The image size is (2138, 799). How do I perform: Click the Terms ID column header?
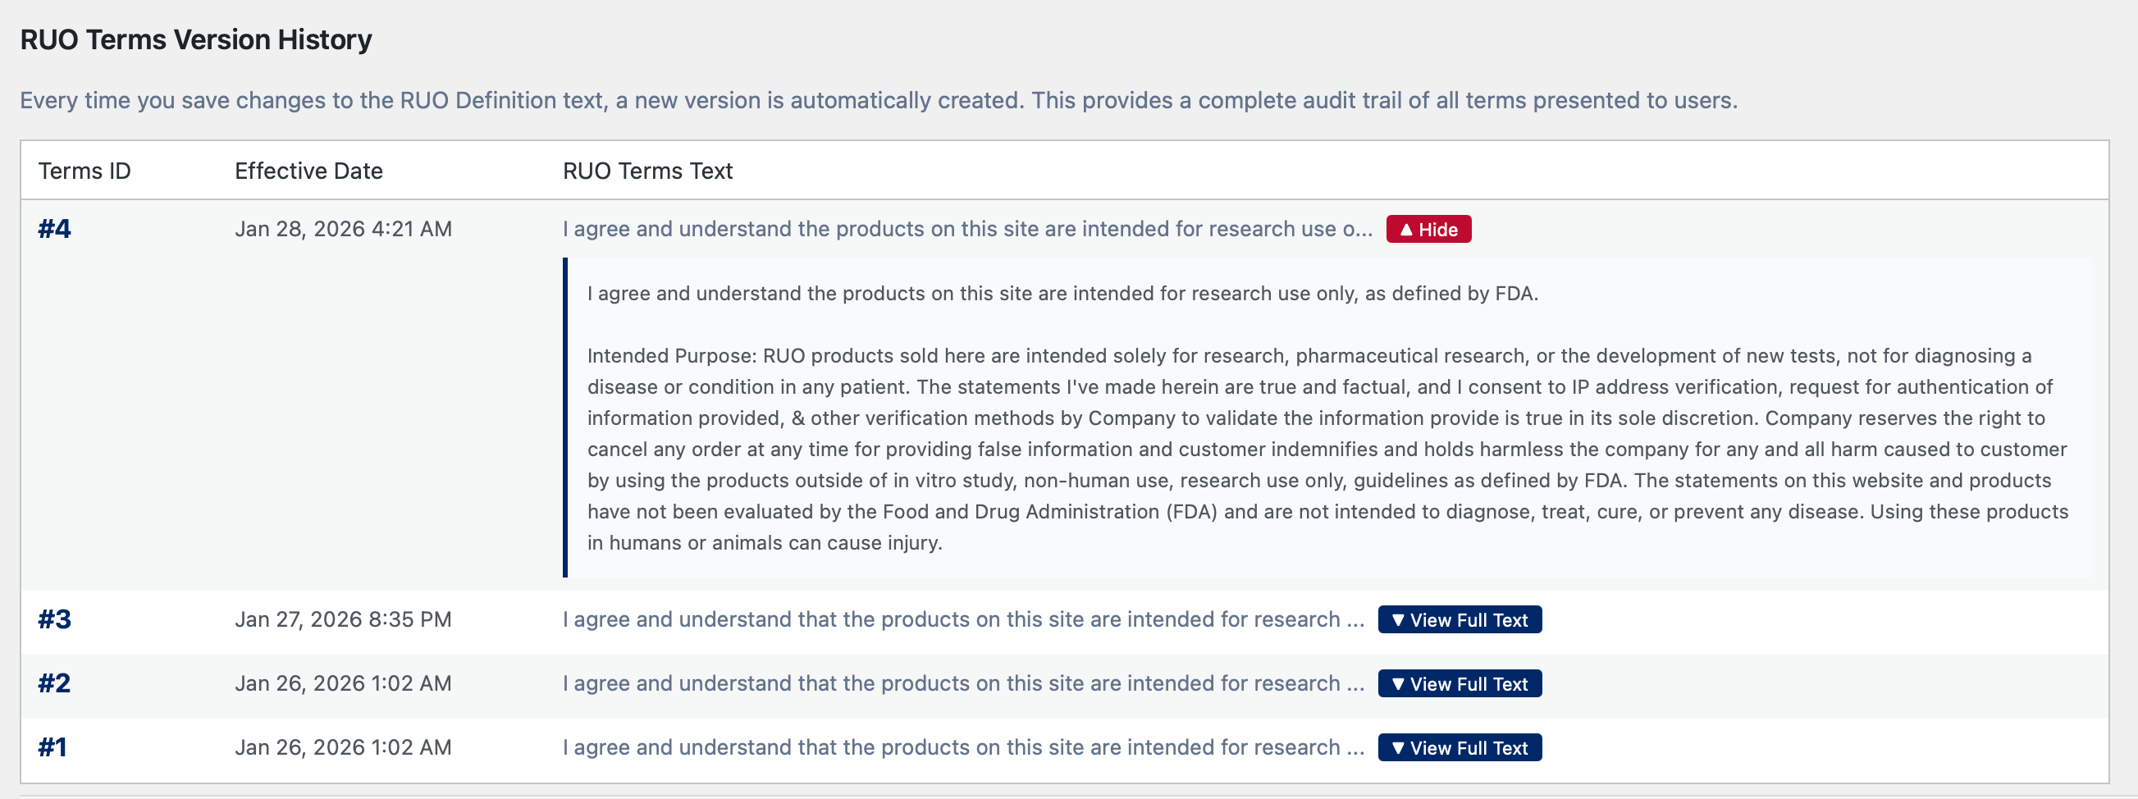pos(84,171)
